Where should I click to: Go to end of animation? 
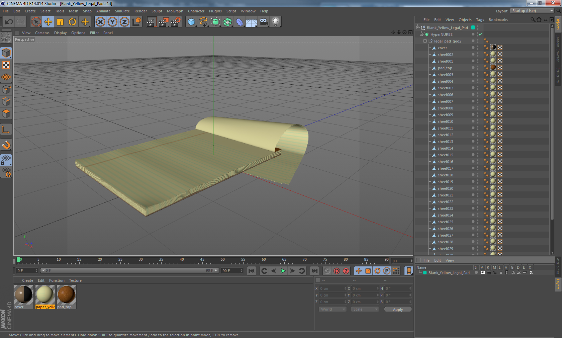(314, 271)
